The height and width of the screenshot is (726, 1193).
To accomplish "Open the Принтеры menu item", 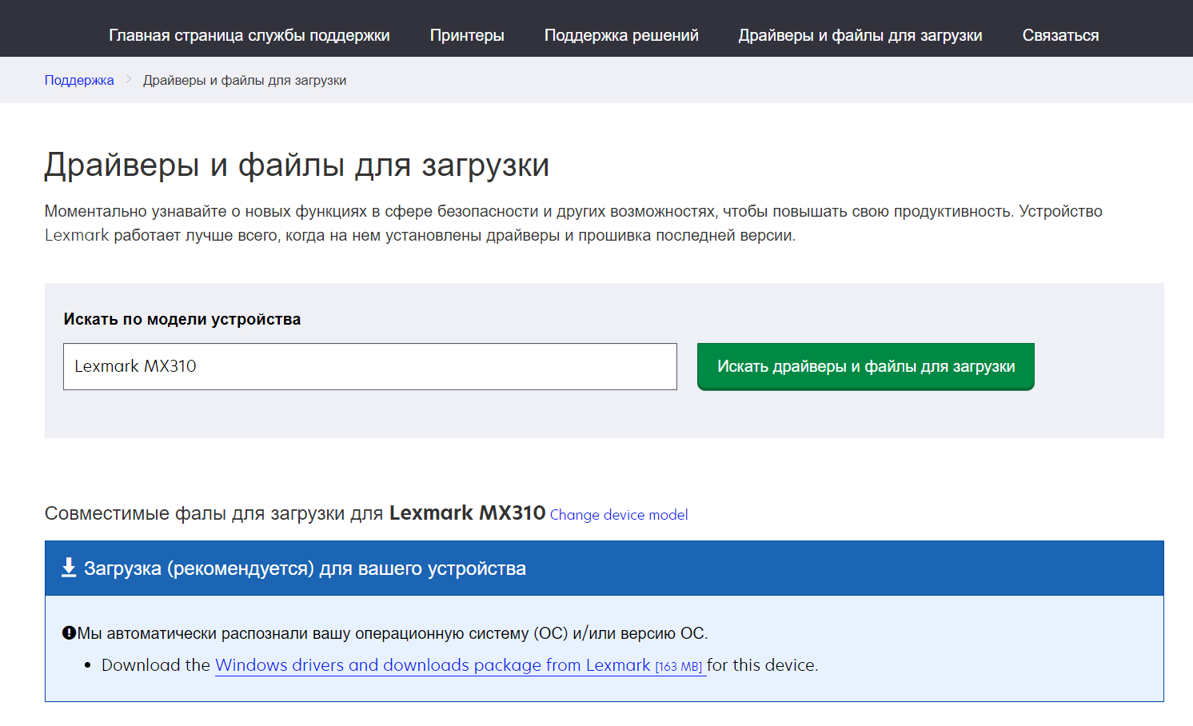I will [x=467, y=35].
